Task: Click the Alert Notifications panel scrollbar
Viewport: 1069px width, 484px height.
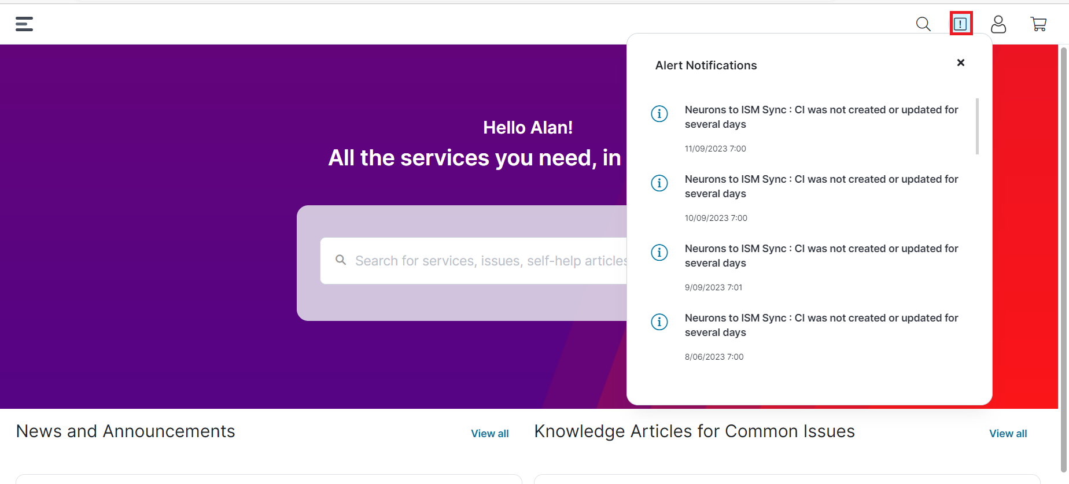Action: pyautogui.click(x=977, y=126)
